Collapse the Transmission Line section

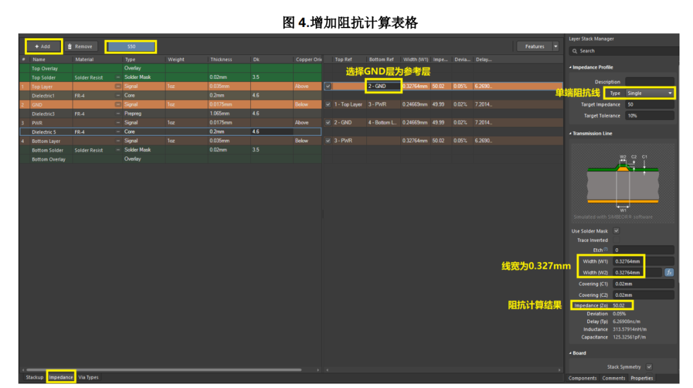tap(570, 133)
